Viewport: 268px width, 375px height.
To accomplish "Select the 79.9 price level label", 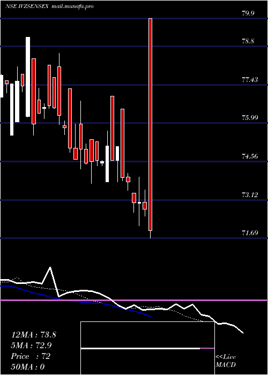I will (248, 13).
